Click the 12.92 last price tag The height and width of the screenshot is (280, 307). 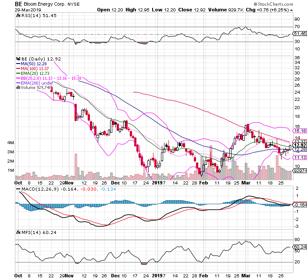[x=300, y=145]
